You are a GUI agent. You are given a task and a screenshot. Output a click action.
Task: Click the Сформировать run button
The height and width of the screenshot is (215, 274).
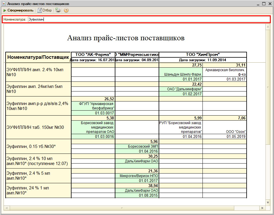[18, 10]
